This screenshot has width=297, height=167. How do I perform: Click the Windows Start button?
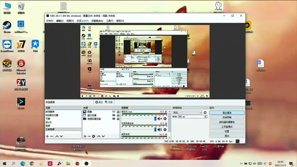(4, 163)
